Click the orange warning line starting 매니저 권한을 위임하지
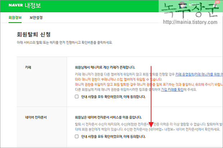 149,85
